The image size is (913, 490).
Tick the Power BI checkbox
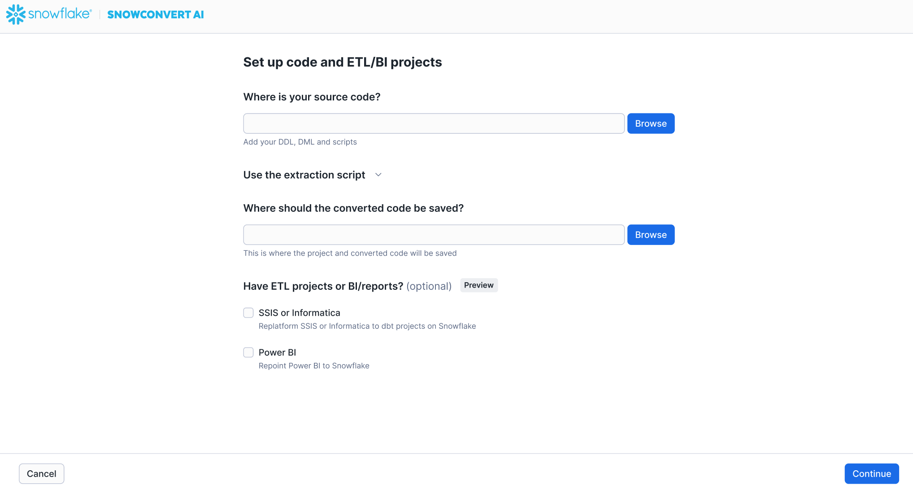pyautogui.click(x=248, y=352)
